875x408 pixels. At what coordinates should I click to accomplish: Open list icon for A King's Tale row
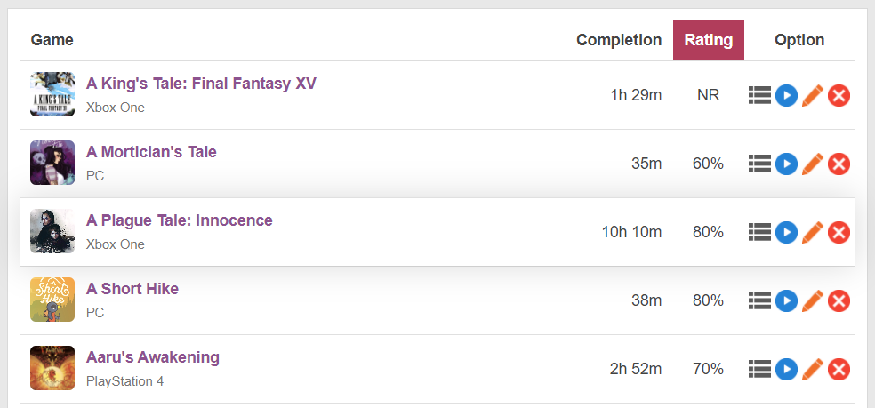click(x=759, y=95)
